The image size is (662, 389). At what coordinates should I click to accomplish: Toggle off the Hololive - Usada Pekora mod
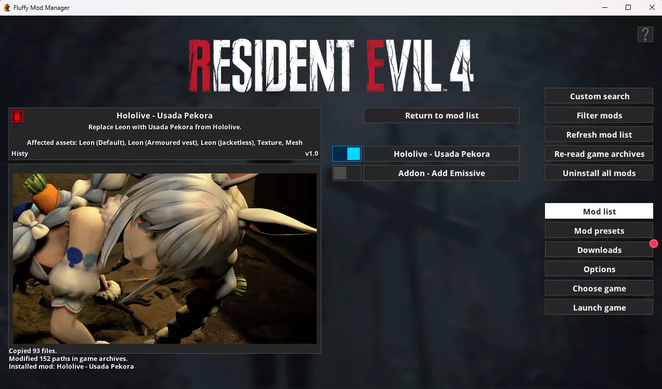click(347, 154)
